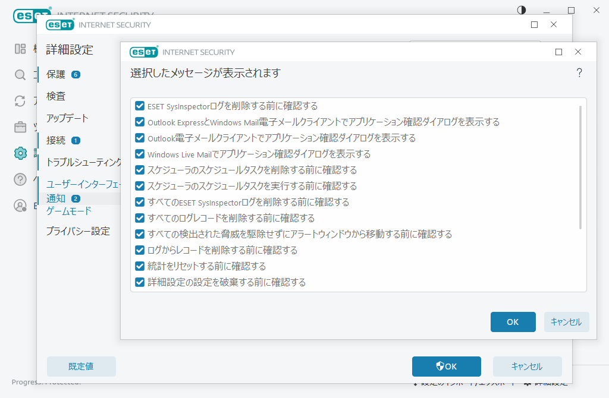The image size is (609, 398).
Task: Click the 既定値 defaults button
Action: [81, 367]
